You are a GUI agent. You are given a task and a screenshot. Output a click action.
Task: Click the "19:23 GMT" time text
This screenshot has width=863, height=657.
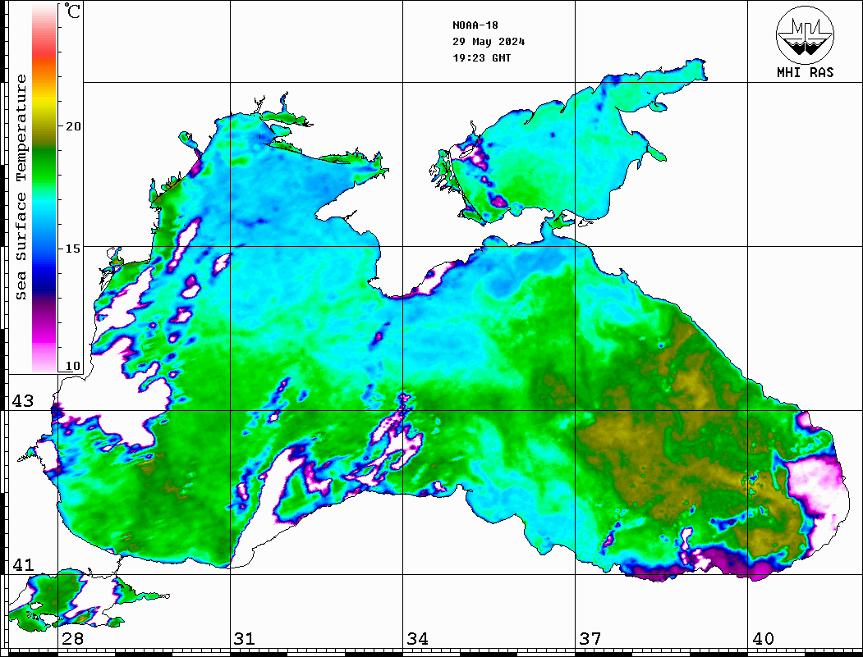pos(481,57)
